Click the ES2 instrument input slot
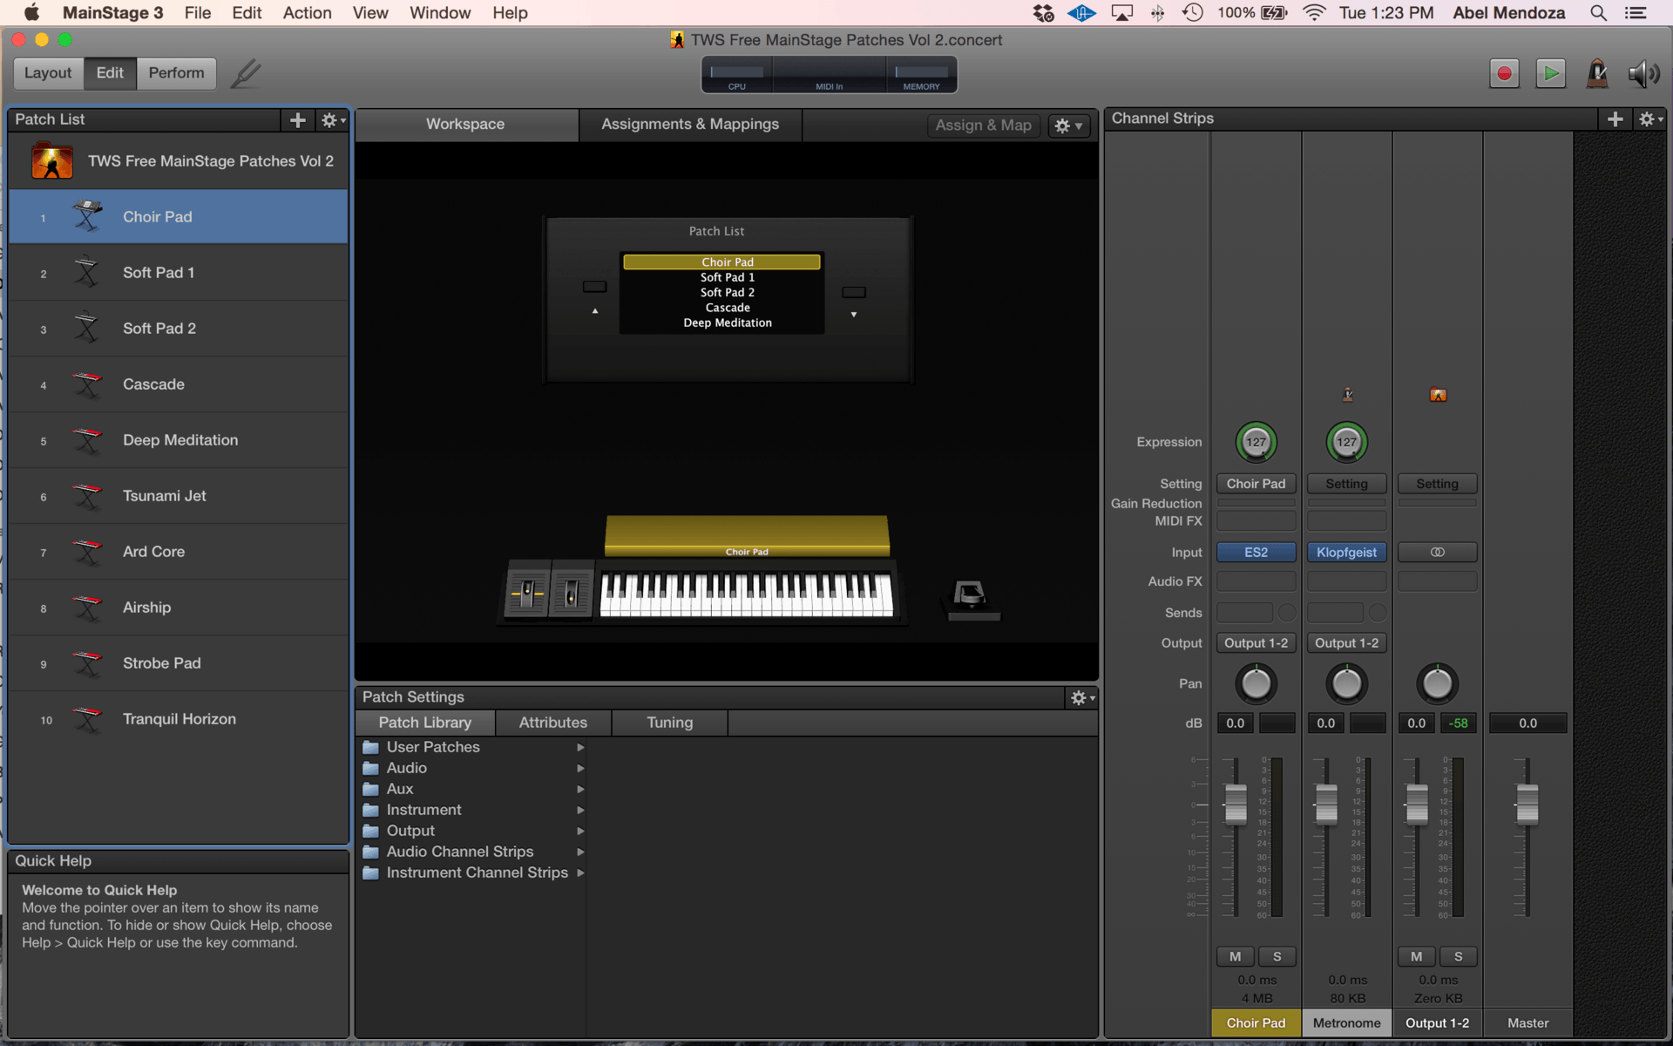The image size is (1673, 1046). click(1256, 553)
